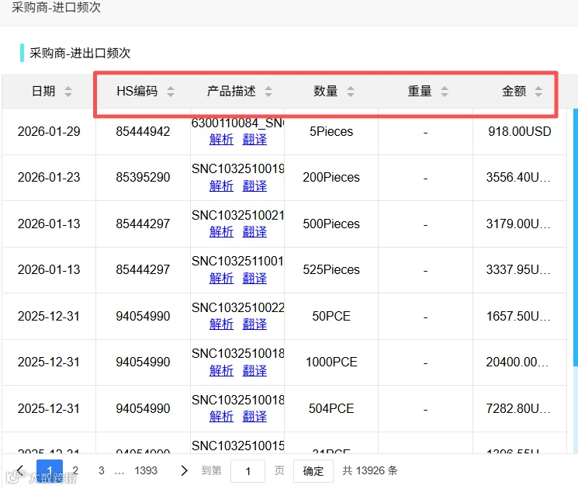Select HS code 85395290
The height and width of the screenshot is (489, 578).
(143, 178)
